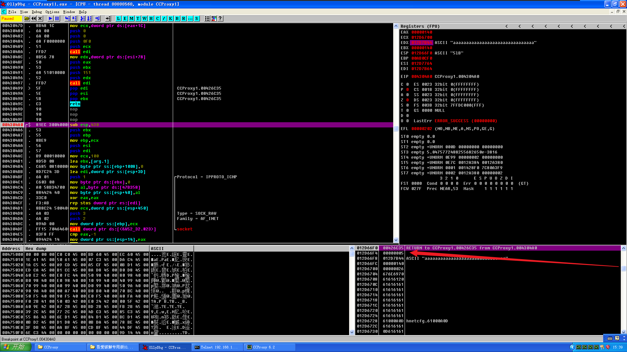Screen dimensions: 627x352
Task: Show the Breakpoints window (B button)
Action: click(177, 19)
